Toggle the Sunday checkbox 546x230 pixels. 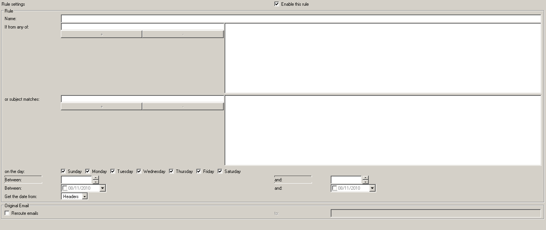pos(64,171)
